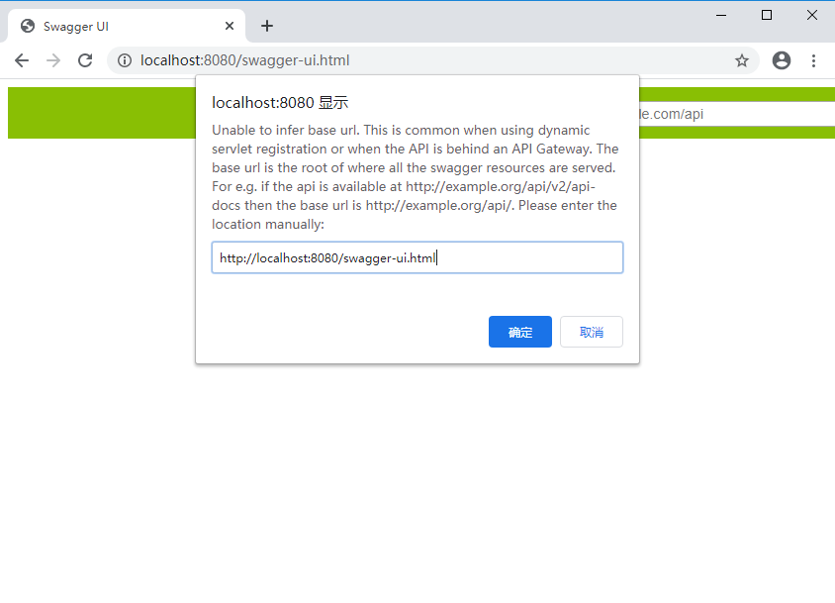Maximize the Chrome window

[767, 15]
